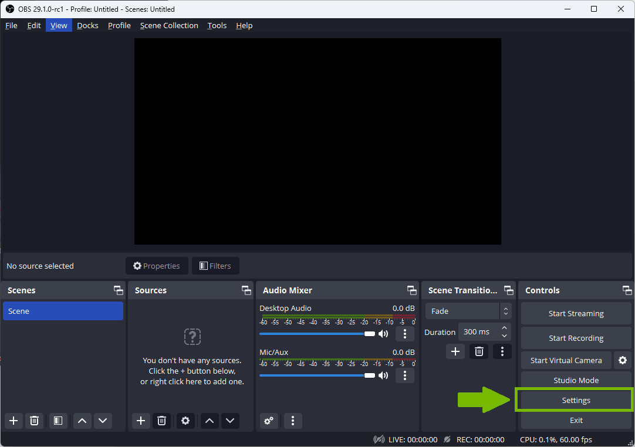The width and height of the screenshot is (635, 447).
Task: Move source up arrow
Action: (x=210, y=421)
